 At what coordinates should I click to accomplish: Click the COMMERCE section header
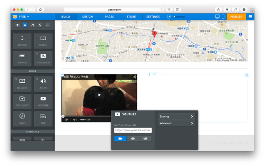coord(32,132)
